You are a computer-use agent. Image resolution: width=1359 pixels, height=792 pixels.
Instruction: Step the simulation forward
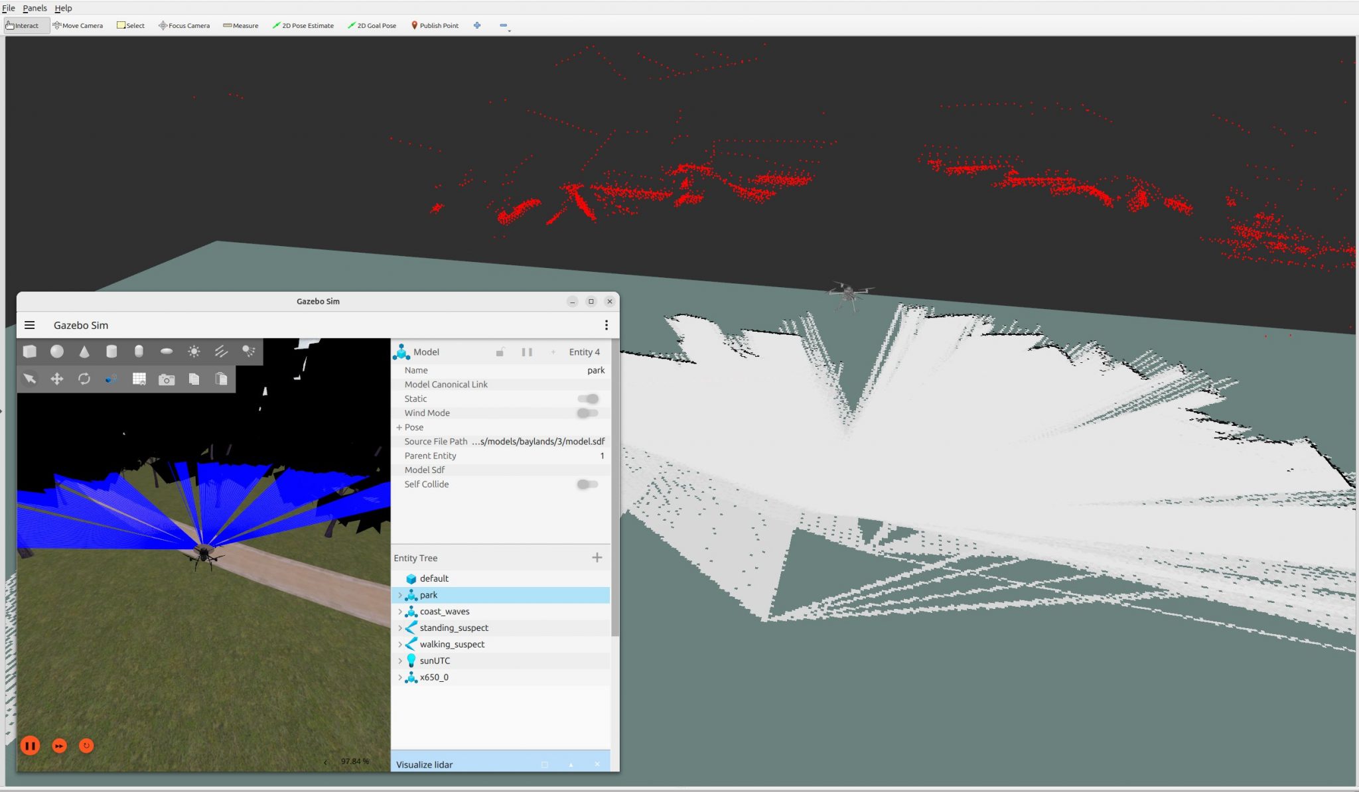[59, 746]
